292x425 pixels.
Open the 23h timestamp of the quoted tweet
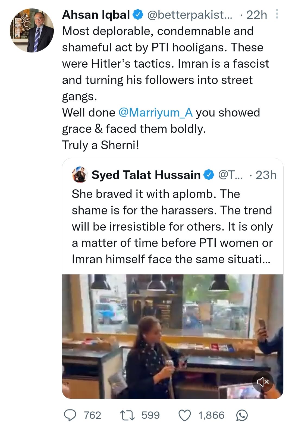(266, 175)
